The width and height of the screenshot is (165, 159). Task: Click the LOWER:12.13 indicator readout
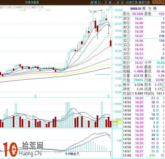[21, 7]
